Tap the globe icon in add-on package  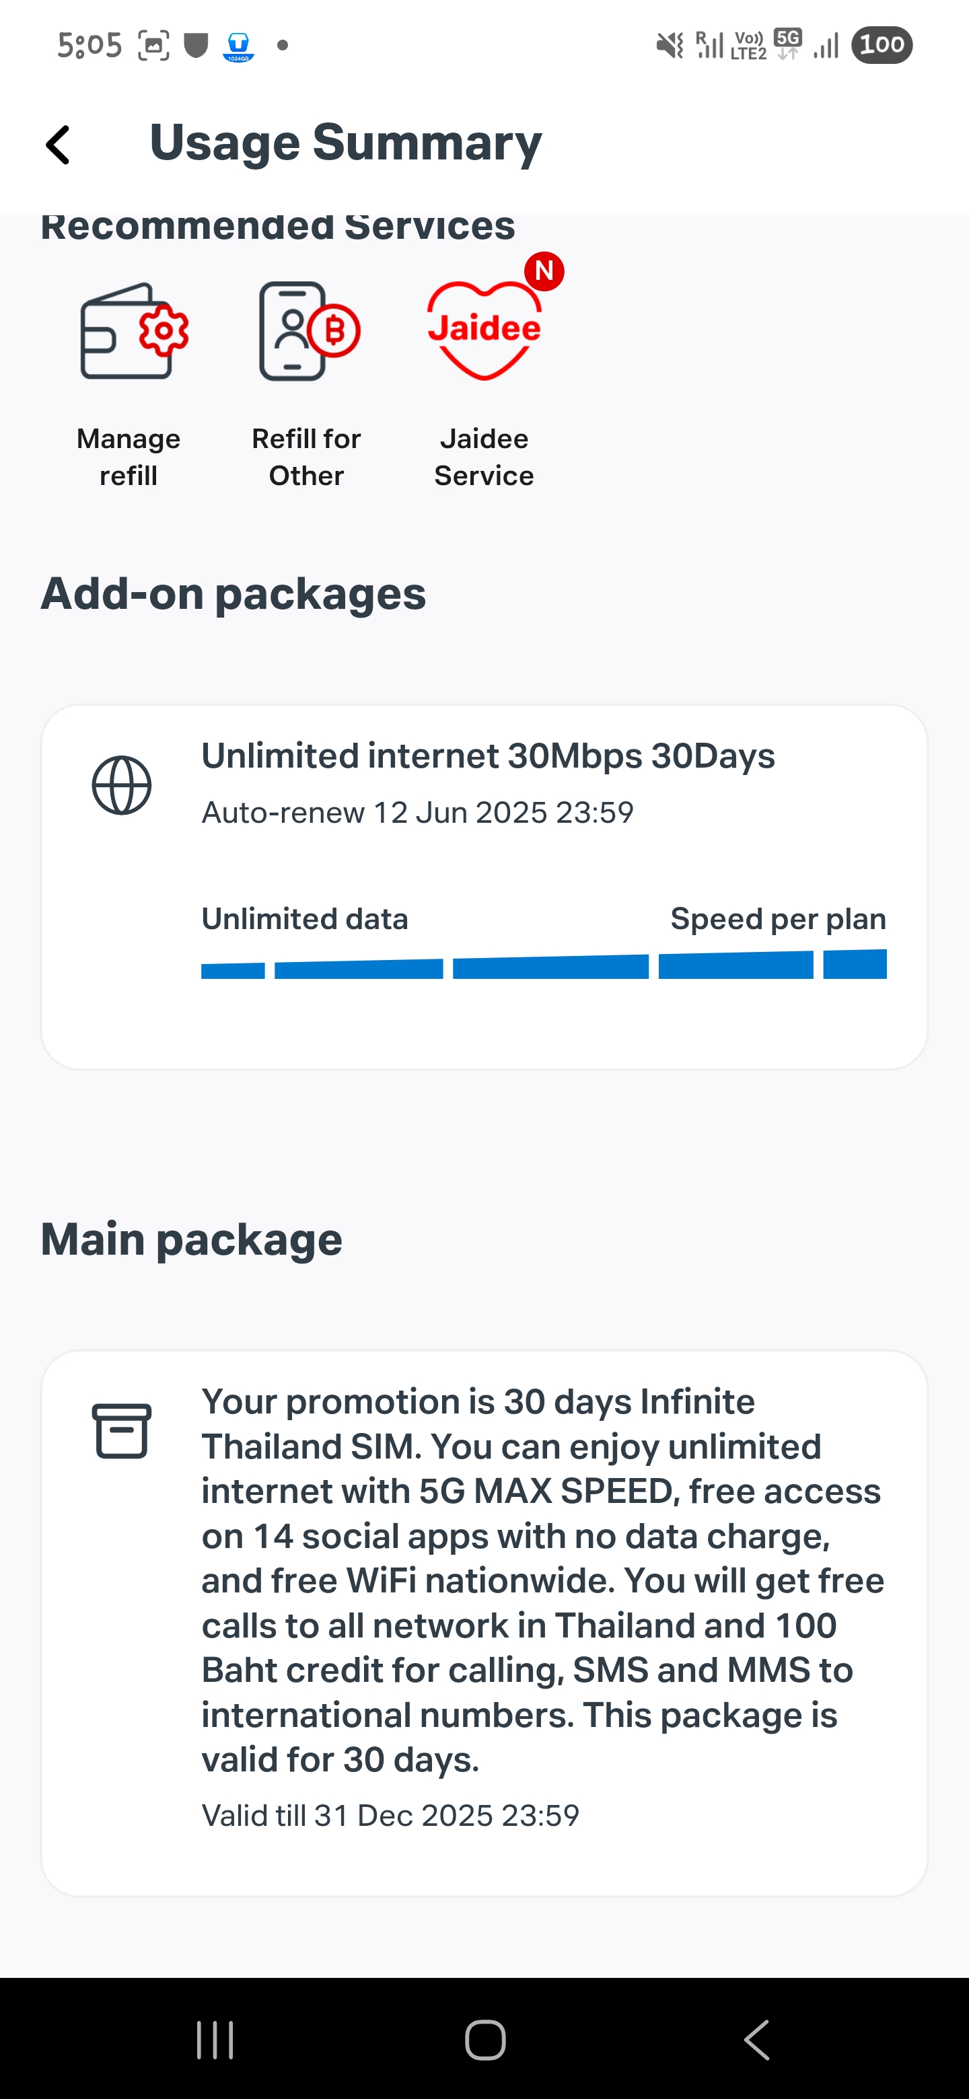tap(121, 786)
